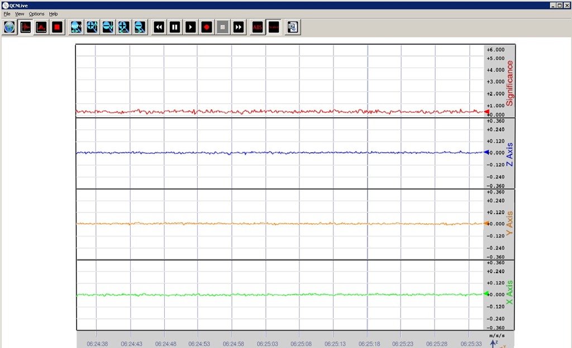Maximize the QCNLive window
Viewport: 572px width, 348px height.
pyautogui.click(x=560, y=5)
